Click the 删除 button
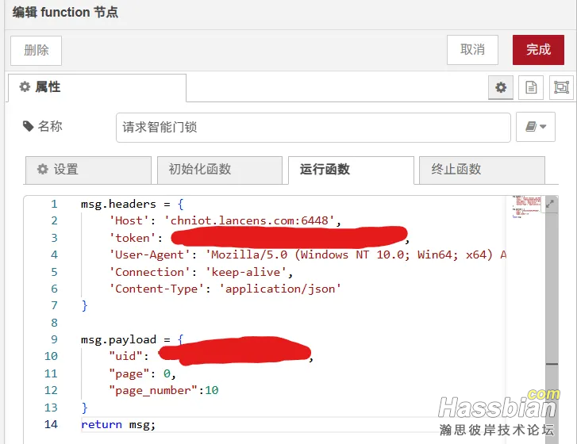The width and height of the screenshot is (577, 444). click(37, 50)
